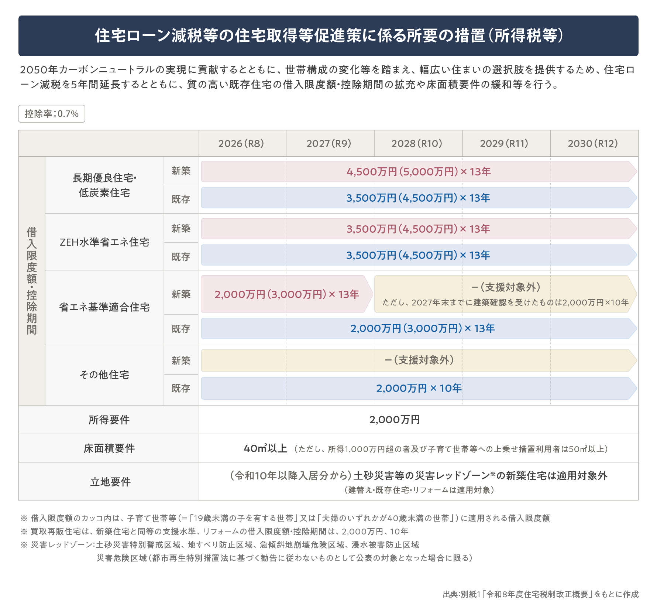Screen dimensions: 657x608
Task: Click the 災害レッドゾーン 新築住宅は適用対象外 text
Action: coord(419,475)
